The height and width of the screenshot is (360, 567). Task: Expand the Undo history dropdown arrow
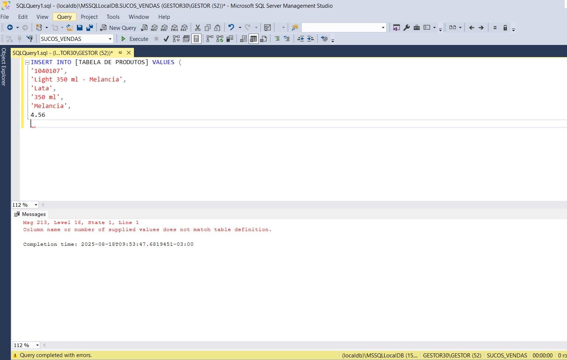(x=240, y=28)
